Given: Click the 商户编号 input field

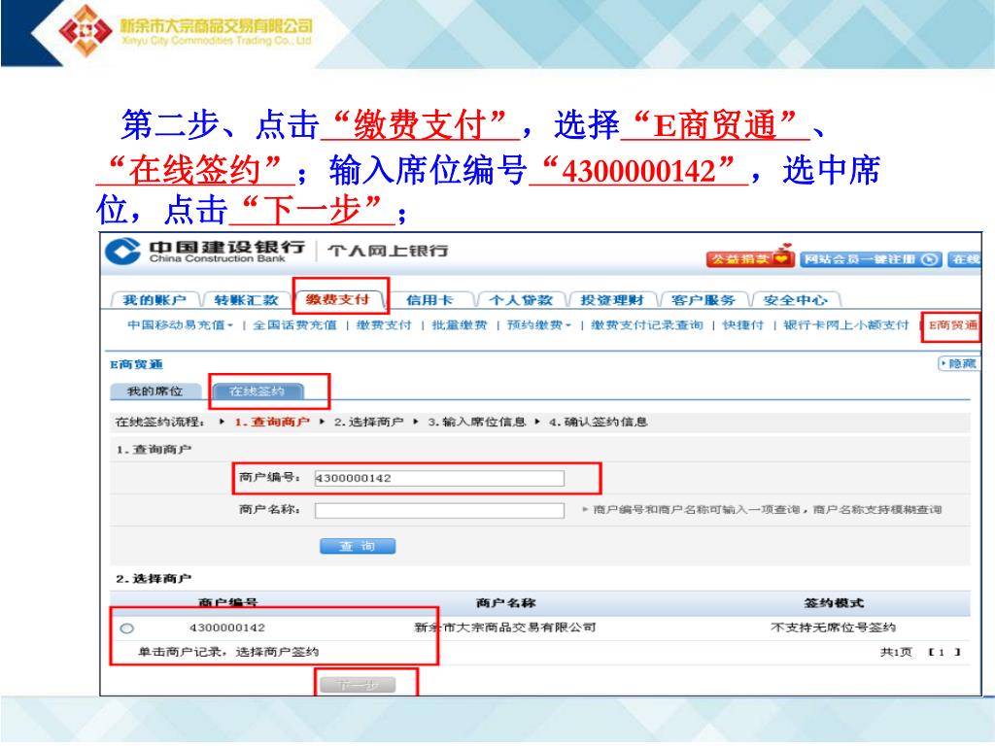Looking at the screenshot, I should tap(439, 478).
